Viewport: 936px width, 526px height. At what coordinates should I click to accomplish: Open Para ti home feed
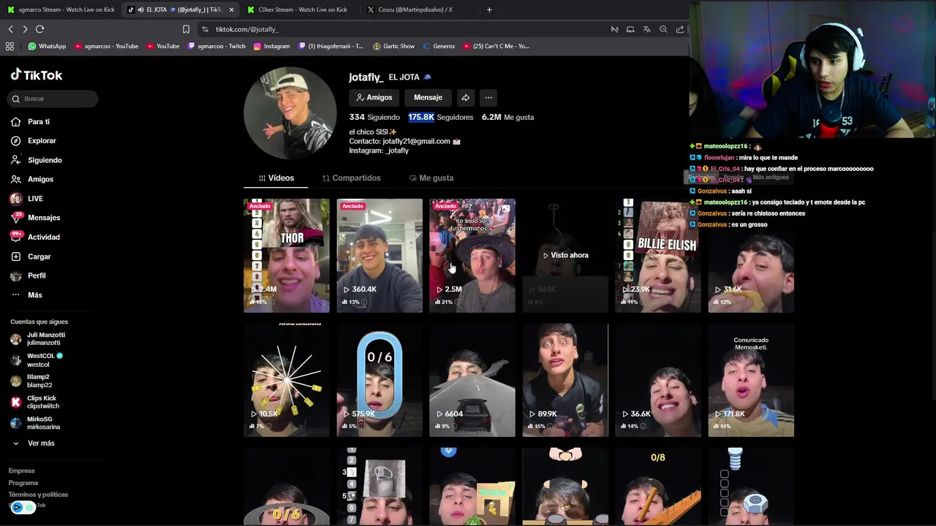pos(31,122)
